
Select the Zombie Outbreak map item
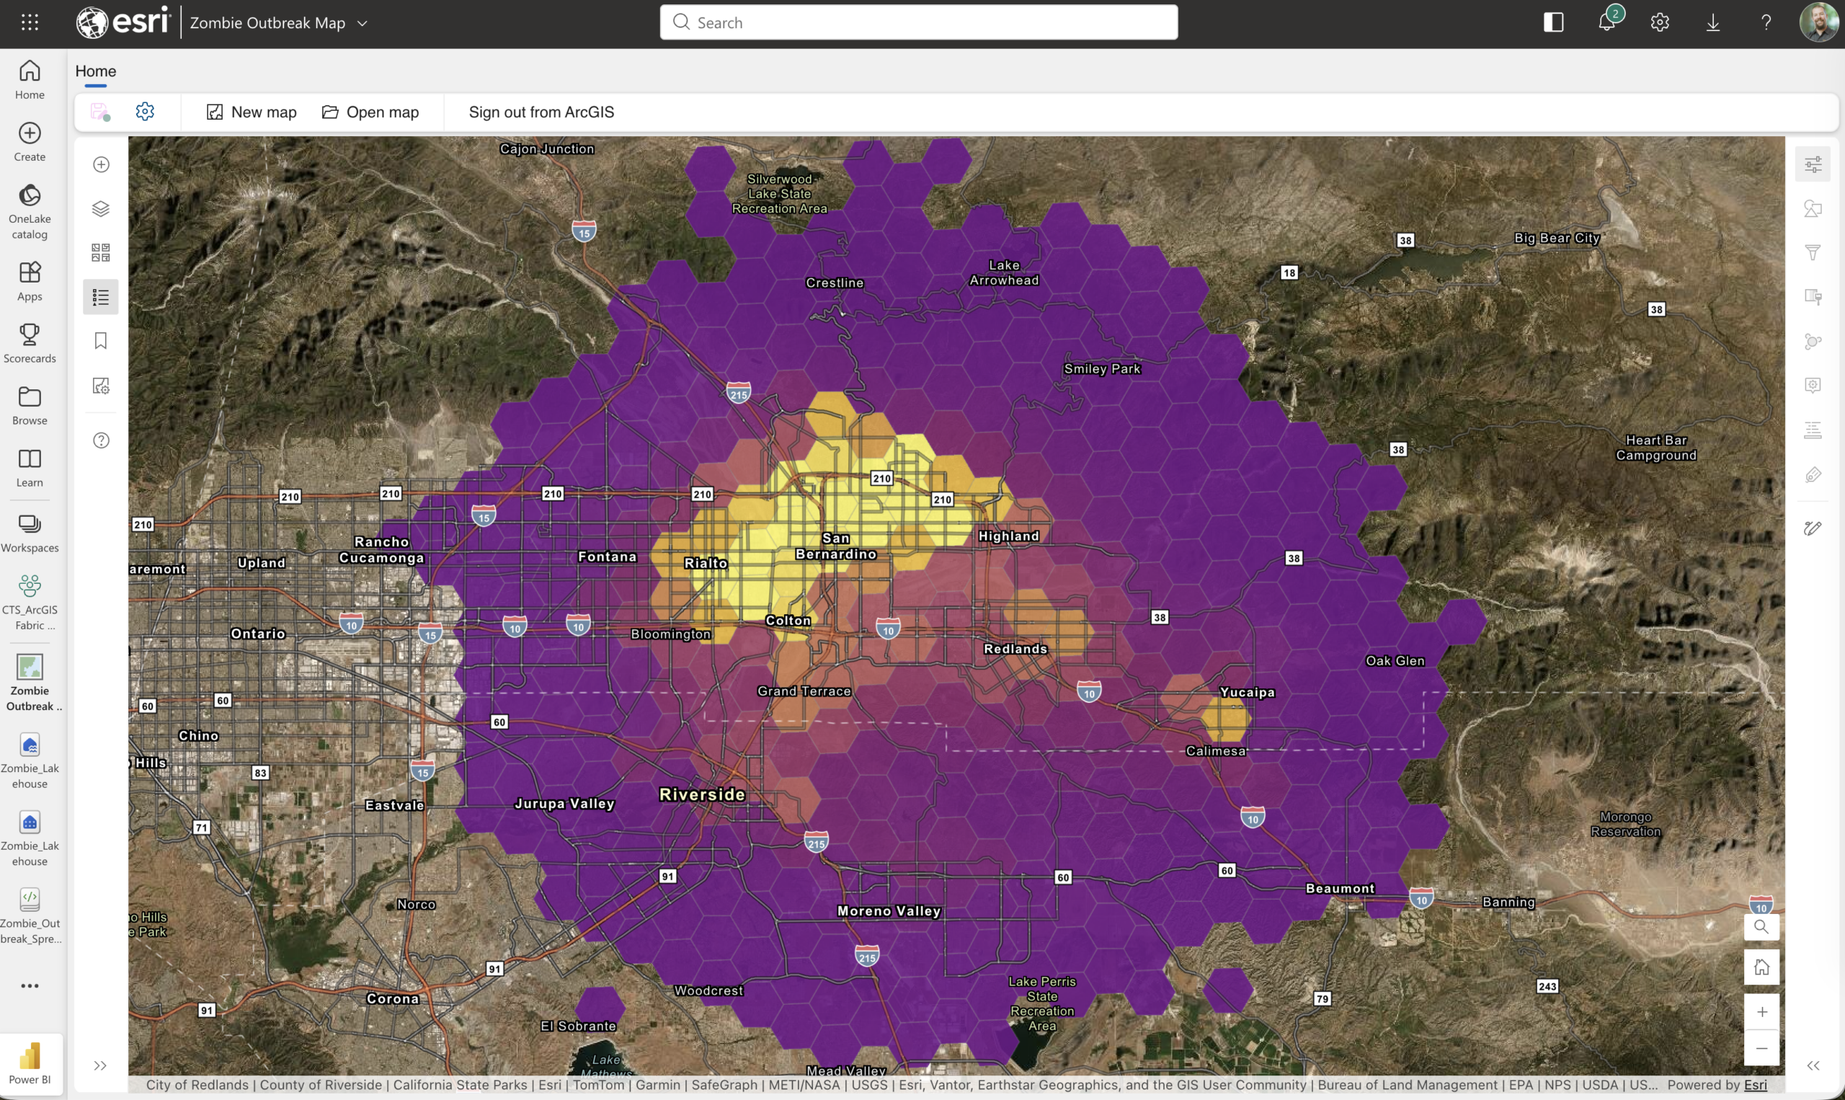[30, 682]
